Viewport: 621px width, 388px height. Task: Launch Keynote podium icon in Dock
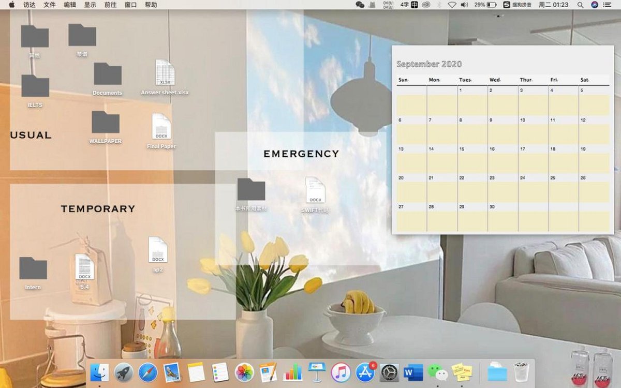coord(316,372)
